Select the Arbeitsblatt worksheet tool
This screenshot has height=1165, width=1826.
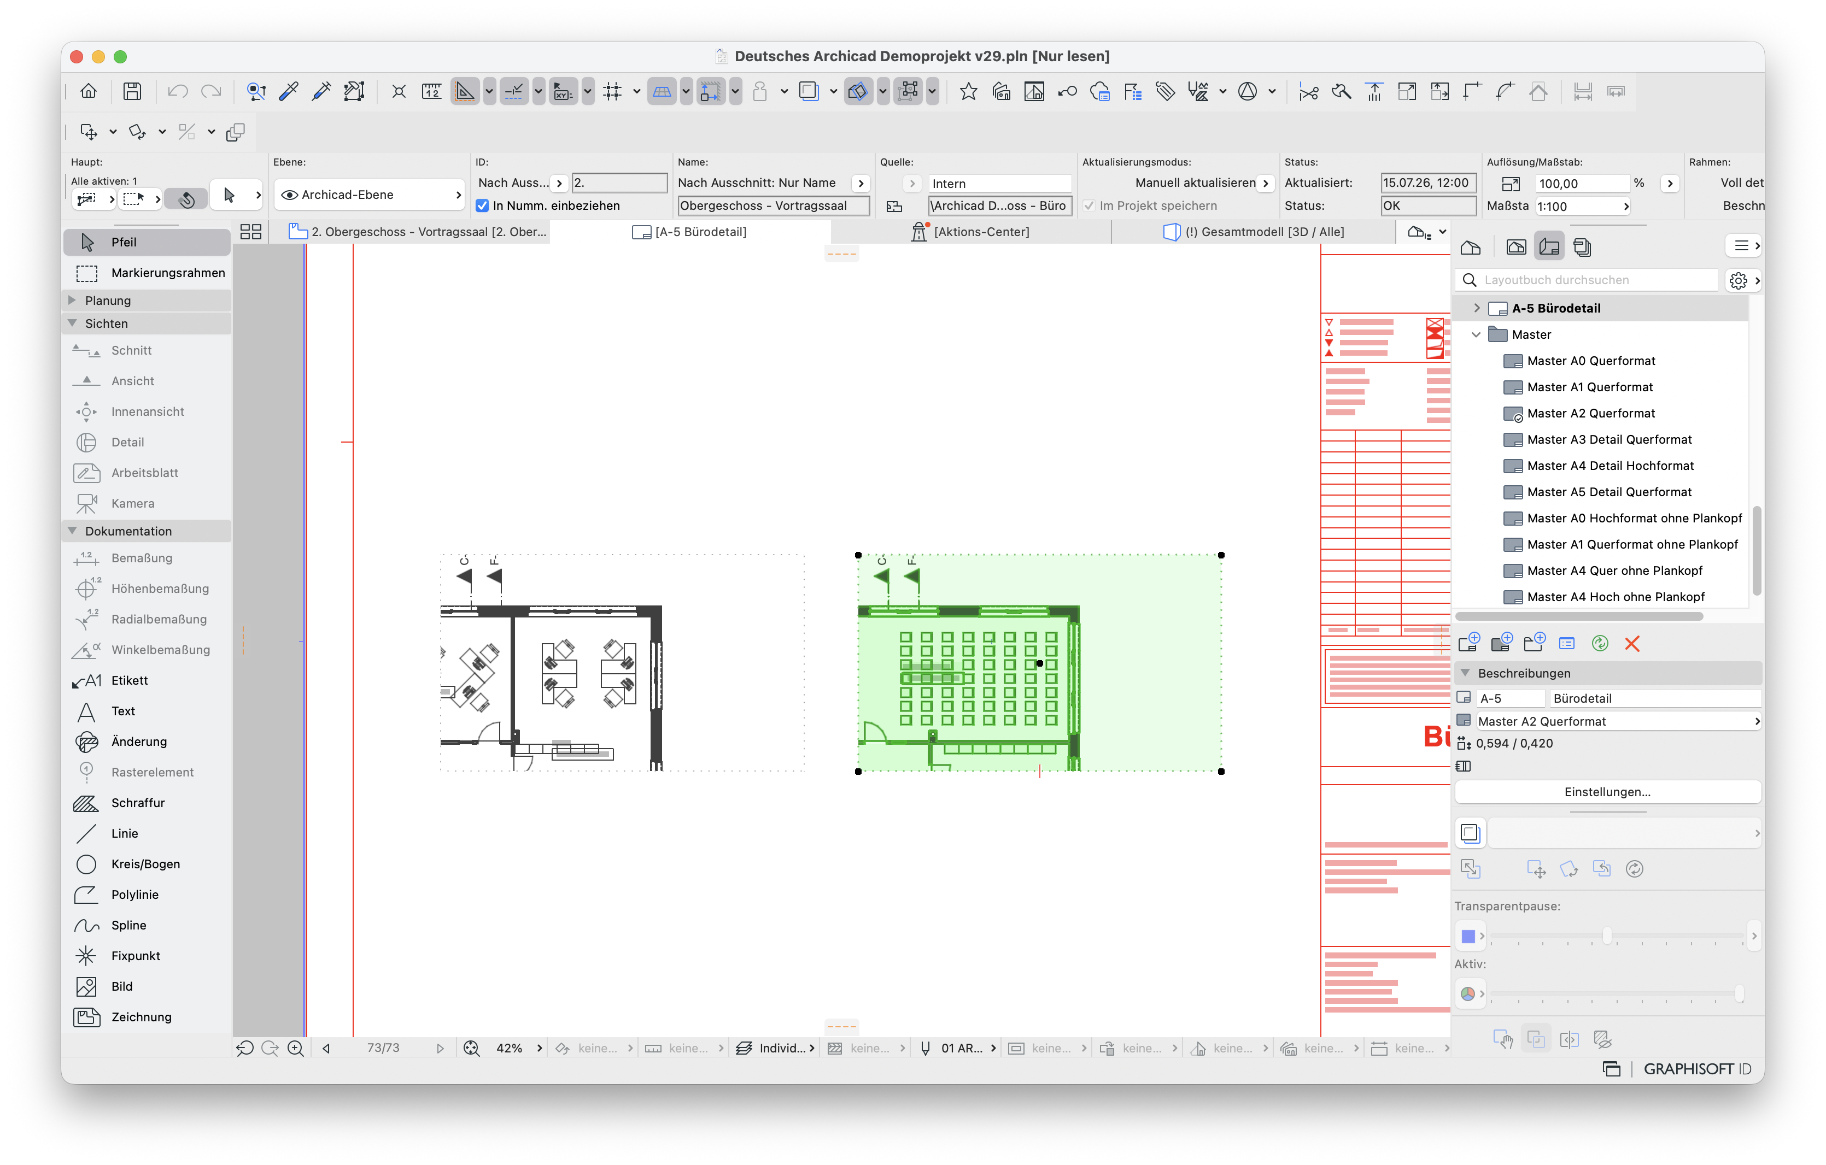pyautogui.click(x=147, y=473)
